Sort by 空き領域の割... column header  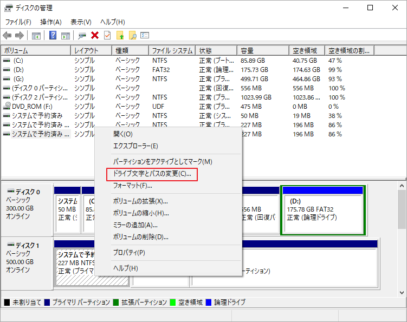350,50
